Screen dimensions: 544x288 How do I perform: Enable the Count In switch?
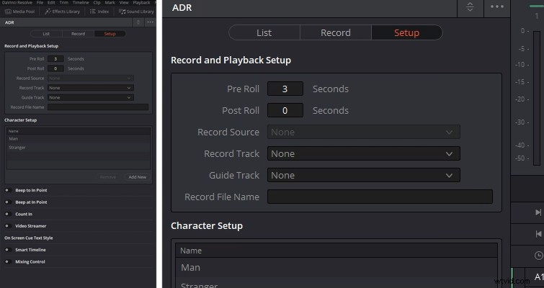8,214
